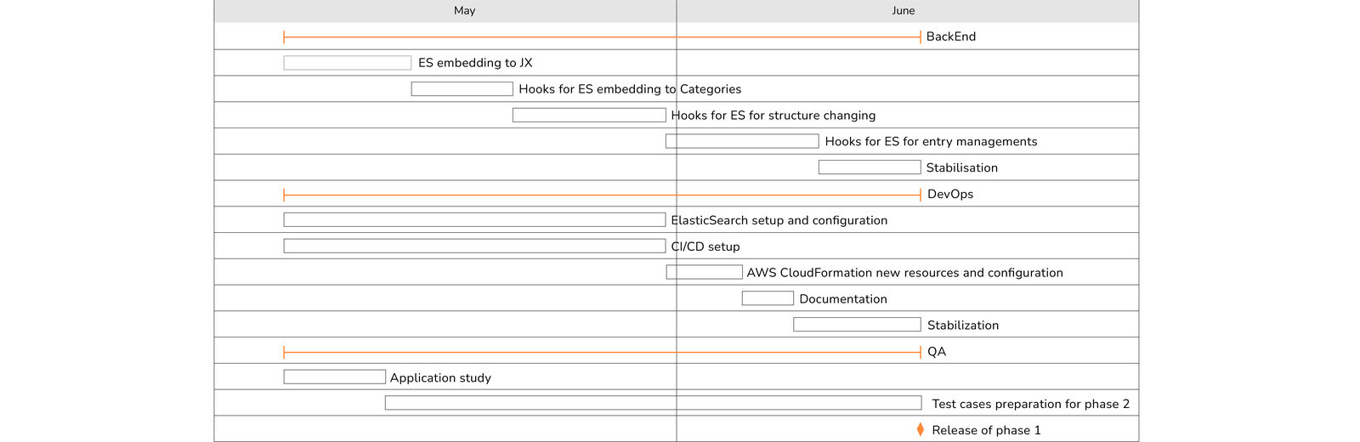Click the Application study label

440,378
